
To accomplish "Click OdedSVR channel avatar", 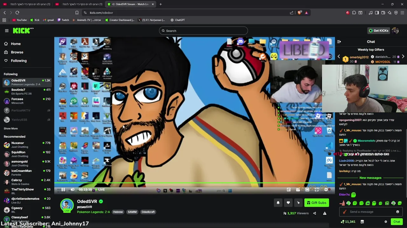I will pyautogui.click(x=67, y=205).
